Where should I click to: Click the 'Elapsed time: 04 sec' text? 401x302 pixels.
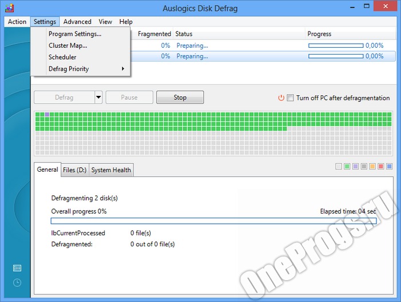click(348, 211)
